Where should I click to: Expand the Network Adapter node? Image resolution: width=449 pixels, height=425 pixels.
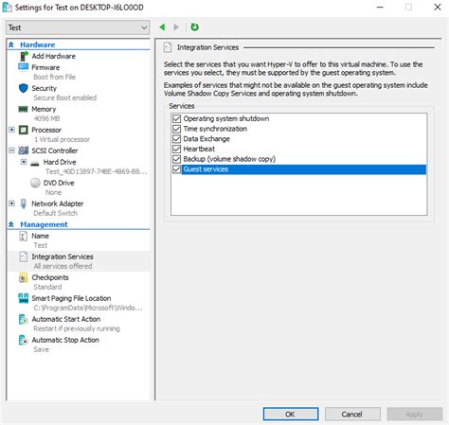(x=11, y=204)
